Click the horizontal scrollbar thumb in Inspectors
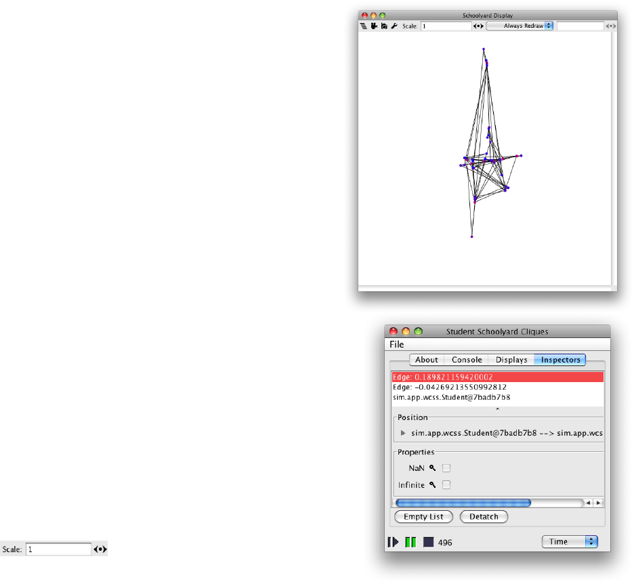 463,503
